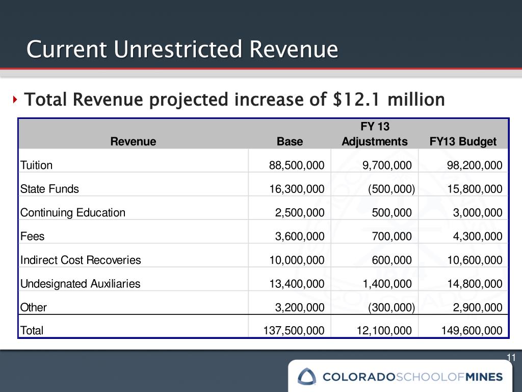Click Total FY13 budget value 149,600,000

[x=472, y=330]
